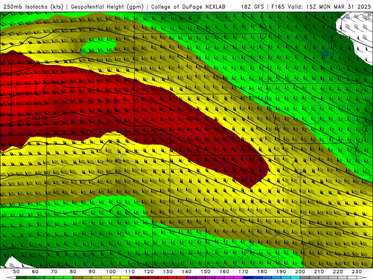Click the '10440' height contour label on map

39,118
